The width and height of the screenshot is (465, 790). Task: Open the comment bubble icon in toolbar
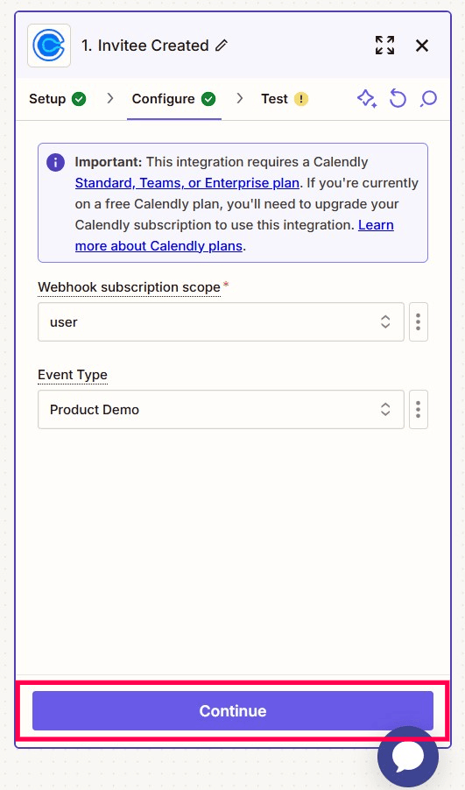tap(428, 99)
